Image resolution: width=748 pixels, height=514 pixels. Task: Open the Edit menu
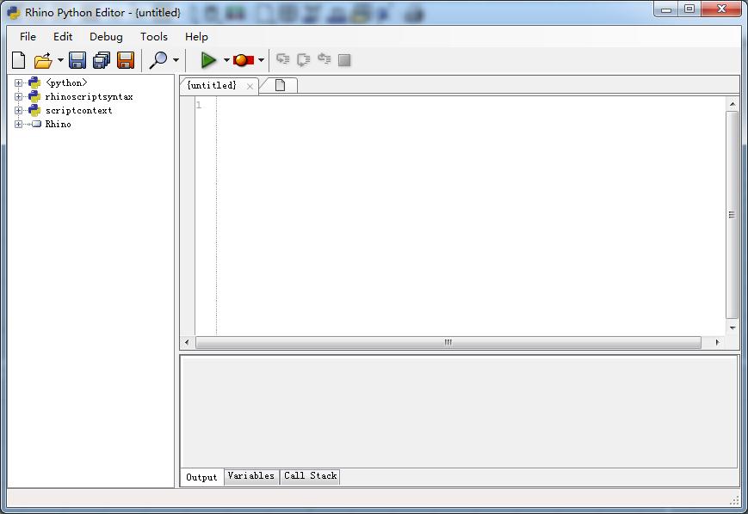pos(63,37)
